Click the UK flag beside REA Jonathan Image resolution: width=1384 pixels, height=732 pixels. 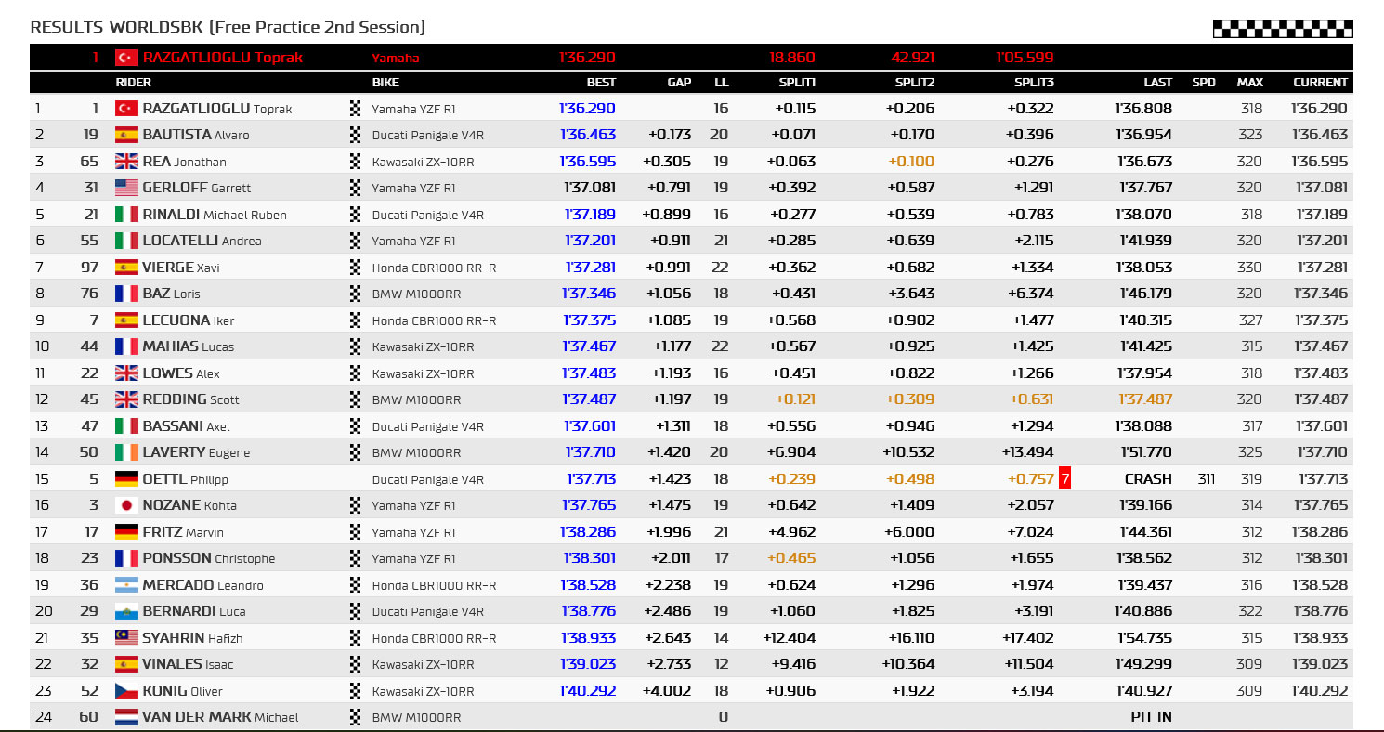tap(126, 162)
